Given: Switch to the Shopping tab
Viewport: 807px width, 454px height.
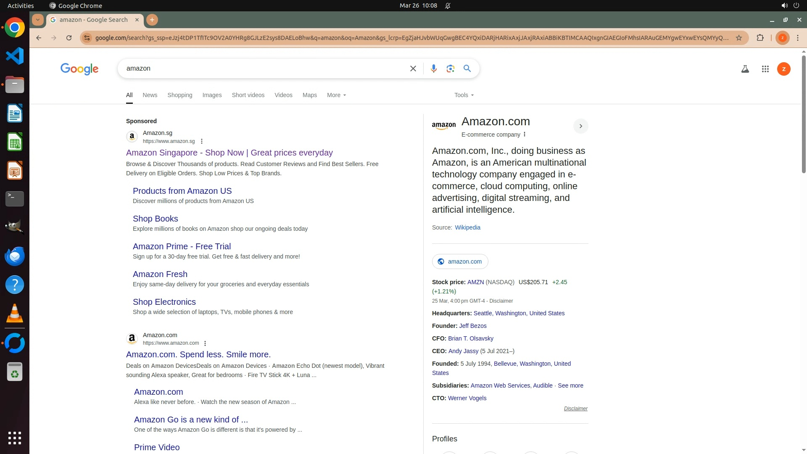Looking at the screenshot, I should pos(179,95).
